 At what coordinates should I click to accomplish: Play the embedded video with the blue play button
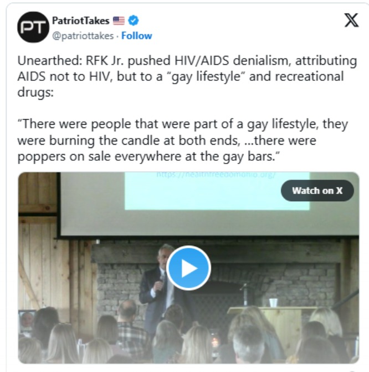pos(188,268)
